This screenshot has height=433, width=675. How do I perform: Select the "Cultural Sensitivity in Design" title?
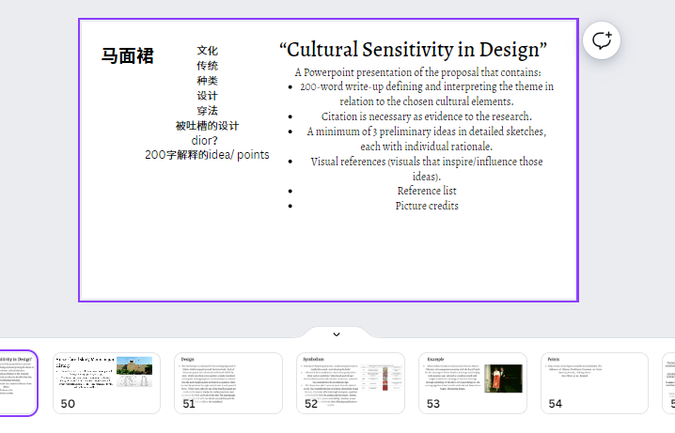tap(413, 50)
